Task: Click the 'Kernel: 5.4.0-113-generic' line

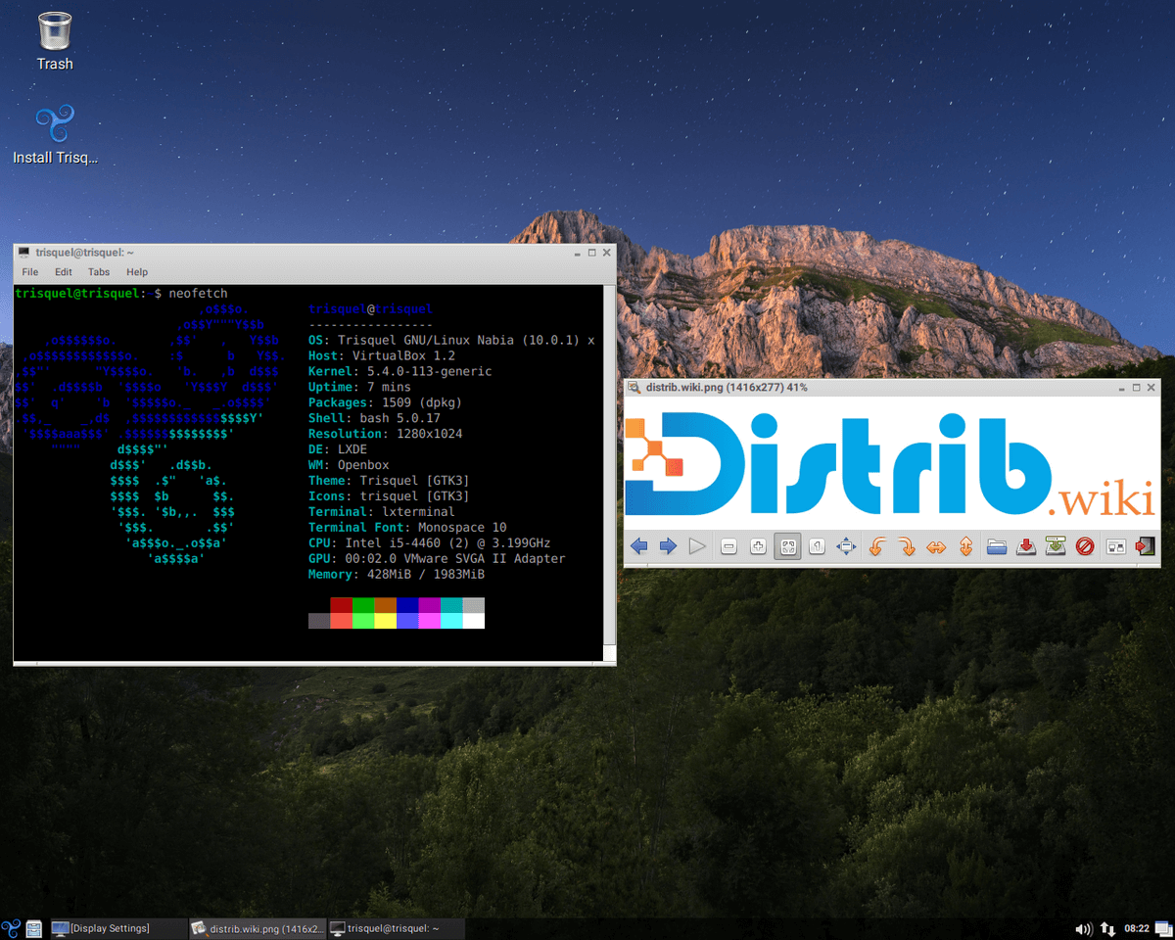Action: (x=400, y=371)
